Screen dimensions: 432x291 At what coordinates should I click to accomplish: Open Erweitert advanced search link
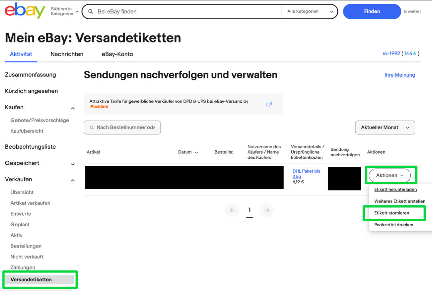coord(412,11)
